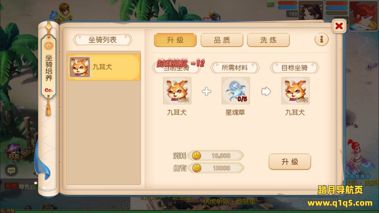Open the 好友 friends icon
The image size is (379, 213).
(13, 152)
